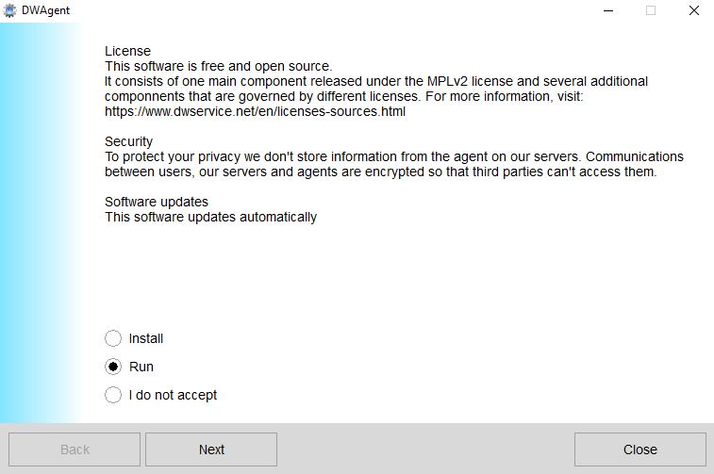
Task: Click the 'I do not accept' label text
Action: (173, 395)
